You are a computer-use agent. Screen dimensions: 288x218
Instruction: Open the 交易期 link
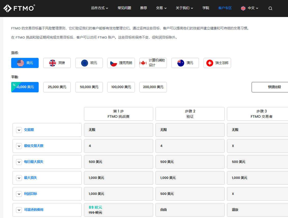point(29,130)
